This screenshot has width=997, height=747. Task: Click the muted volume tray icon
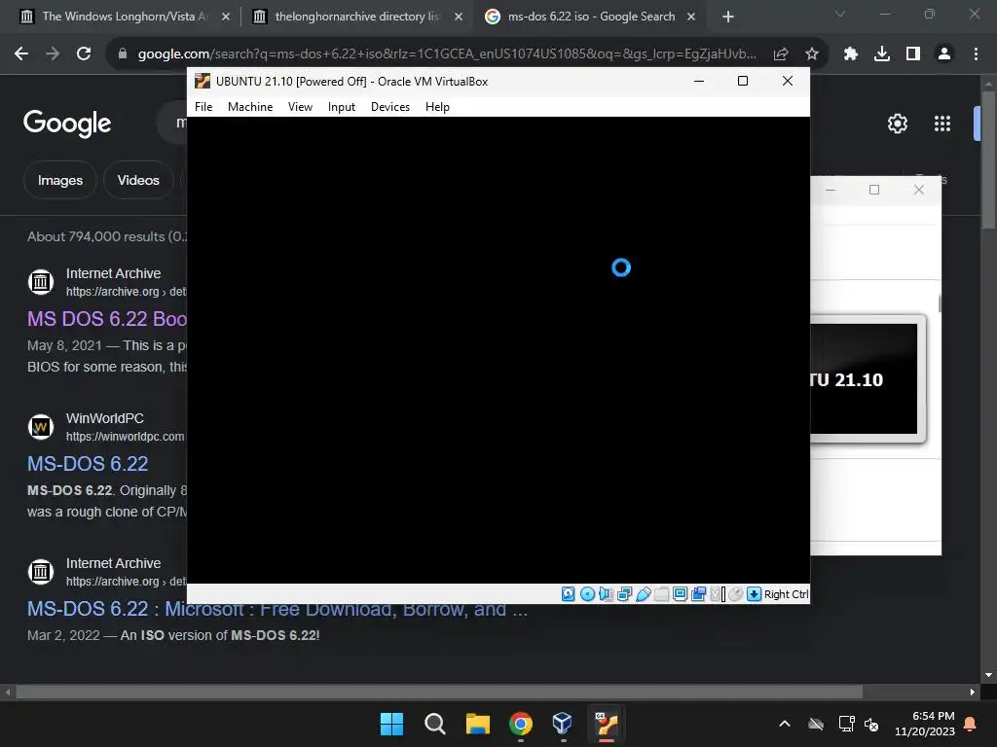click(x=871, y=724)
